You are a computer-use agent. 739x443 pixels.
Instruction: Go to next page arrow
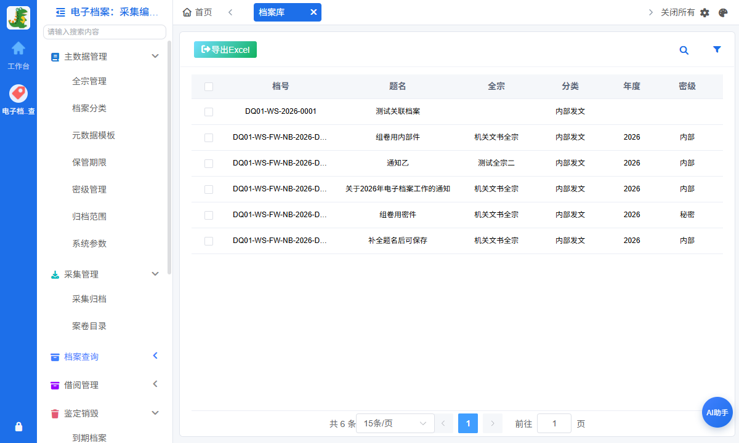(493, 423)
